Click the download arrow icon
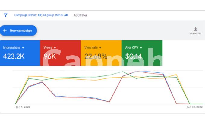The image size is (205, 124). click(195, 29)
